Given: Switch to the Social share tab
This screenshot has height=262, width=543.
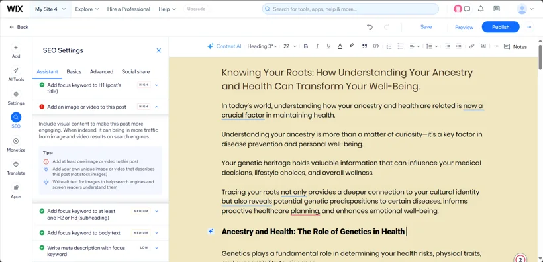Looking at the screenshot, I should (136, 72).
